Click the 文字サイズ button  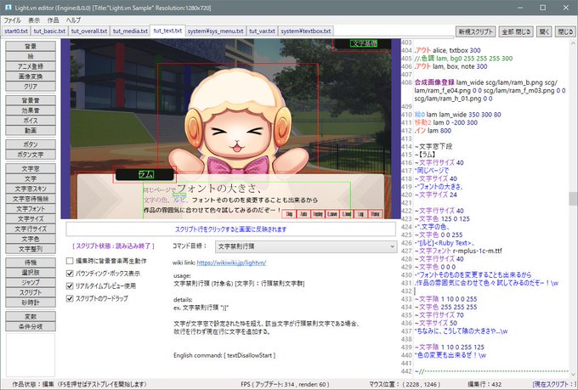tap(31, 218)
